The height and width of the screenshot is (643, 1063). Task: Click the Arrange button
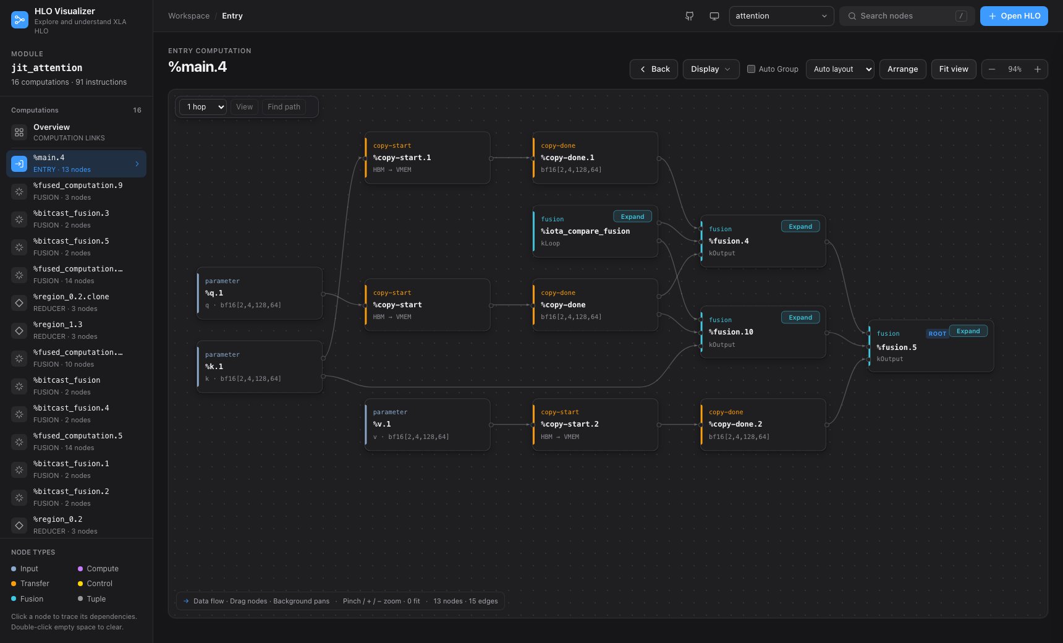point(902,69)
